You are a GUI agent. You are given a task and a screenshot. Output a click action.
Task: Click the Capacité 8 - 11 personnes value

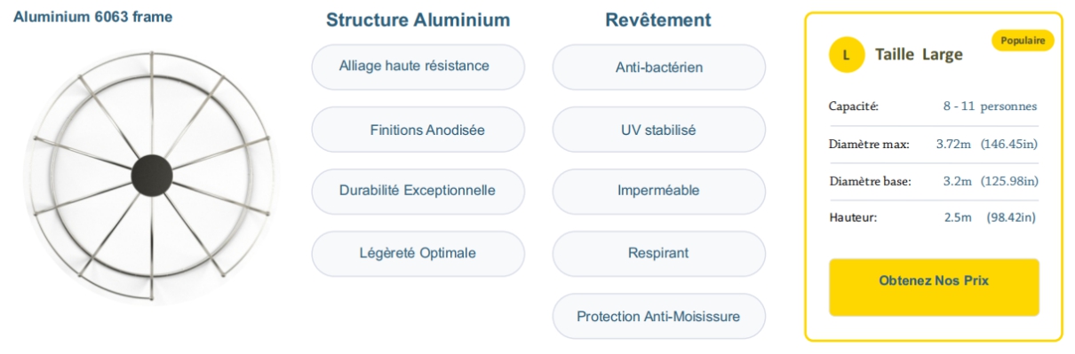click(x=990, y=106)
